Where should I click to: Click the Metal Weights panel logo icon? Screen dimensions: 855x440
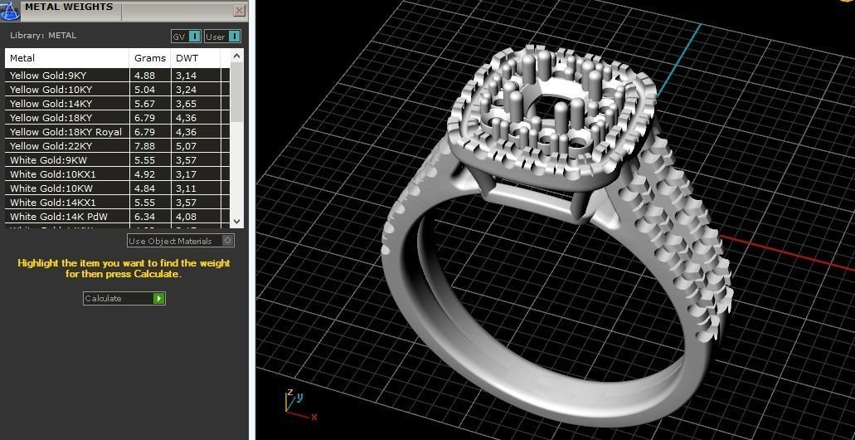[x=10, y=11]
